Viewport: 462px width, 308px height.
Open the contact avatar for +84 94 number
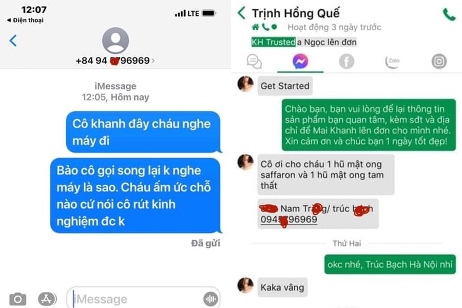(115, 41)
